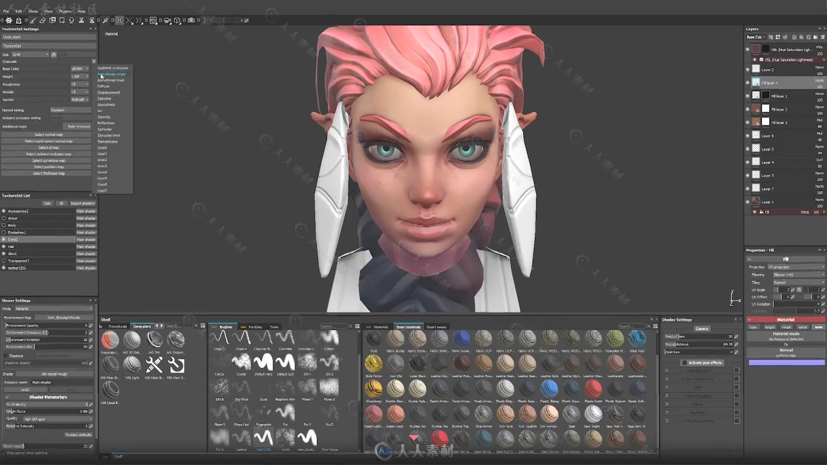Click the Ambient Occlusion channel option
This screenshot has width=827, height=465.
click(x=112, y=68)
